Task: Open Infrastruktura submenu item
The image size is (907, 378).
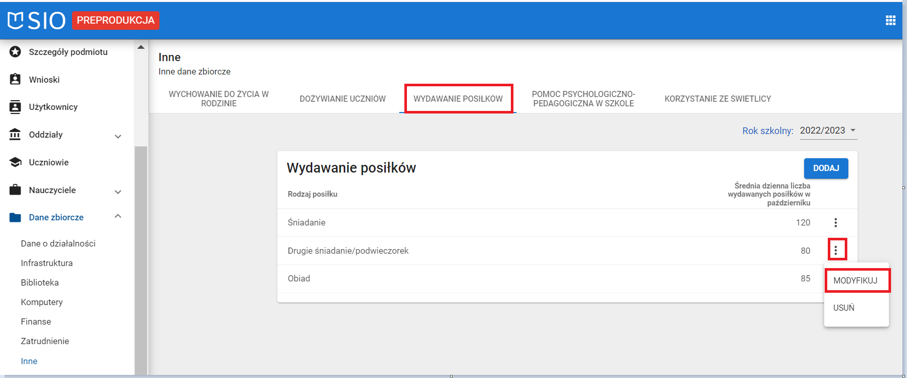Action: tap(47, 263)
